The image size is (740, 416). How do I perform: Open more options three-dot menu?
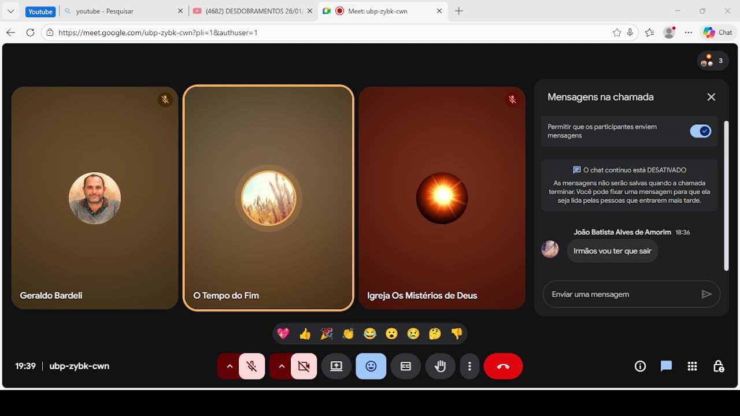tap(469, 366)
